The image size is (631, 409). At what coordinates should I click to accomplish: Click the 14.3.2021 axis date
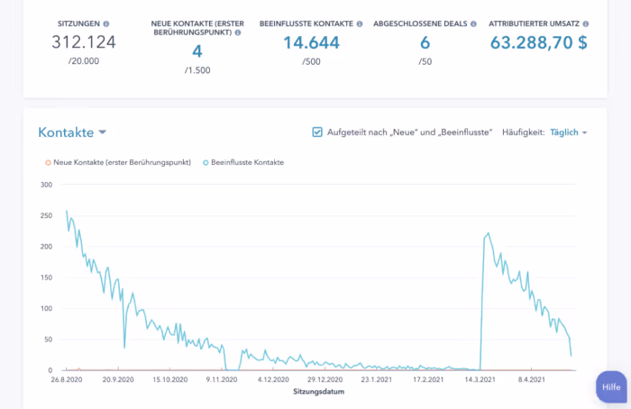pos(480,379)
